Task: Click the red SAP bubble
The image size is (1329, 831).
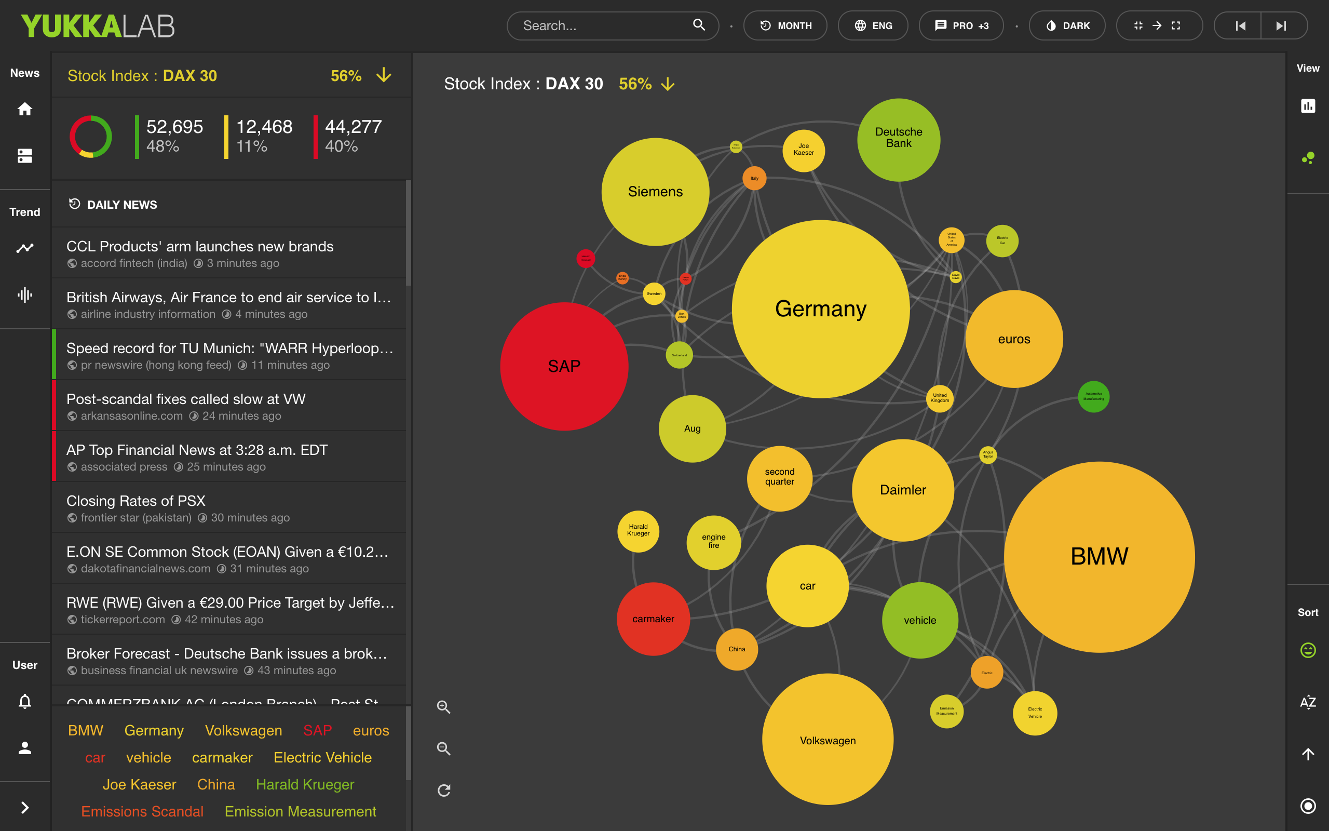Action: (564, 366)
